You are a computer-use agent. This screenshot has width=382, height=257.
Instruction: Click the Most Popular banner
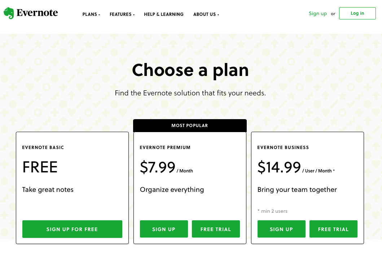(190, 126)
